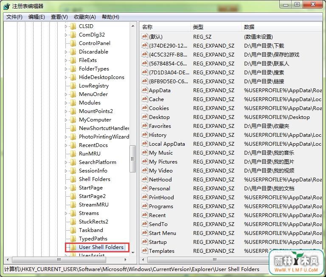The width and height of the screenshot is (326, 277).
Task: Click the string icon beside History
Action: pos(144,135)
